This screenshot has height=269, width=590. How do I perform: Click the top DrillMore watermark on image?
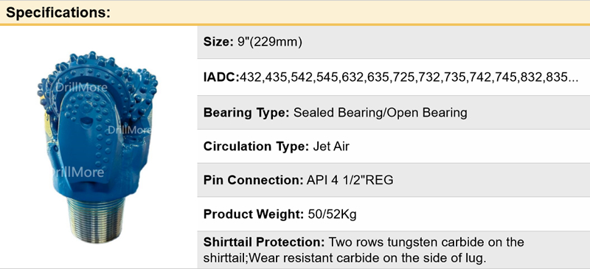(81, 88)
